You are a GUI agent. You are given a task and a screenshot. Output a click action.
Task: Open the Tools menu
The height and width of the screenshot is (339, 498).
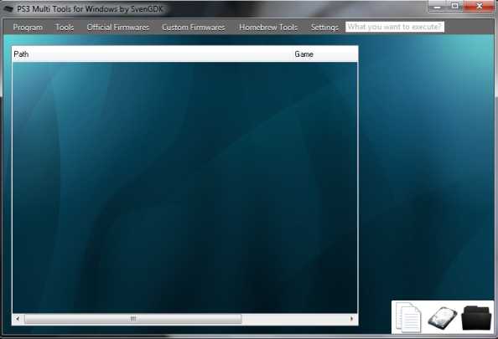point(65,28)
